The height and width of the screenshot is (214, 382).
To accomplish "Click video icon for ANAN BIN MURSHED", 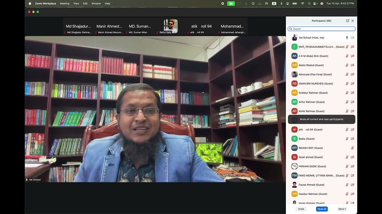I will pos(352,84).
